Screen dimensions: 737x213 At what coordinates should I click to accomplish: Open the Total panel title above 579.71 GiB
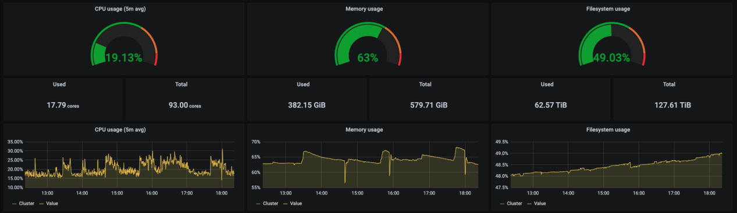pyautogui.click(x=425, y=84)
